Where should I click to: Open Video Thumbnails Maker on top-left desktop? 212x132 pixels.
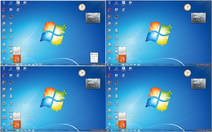tap(18, 3)
